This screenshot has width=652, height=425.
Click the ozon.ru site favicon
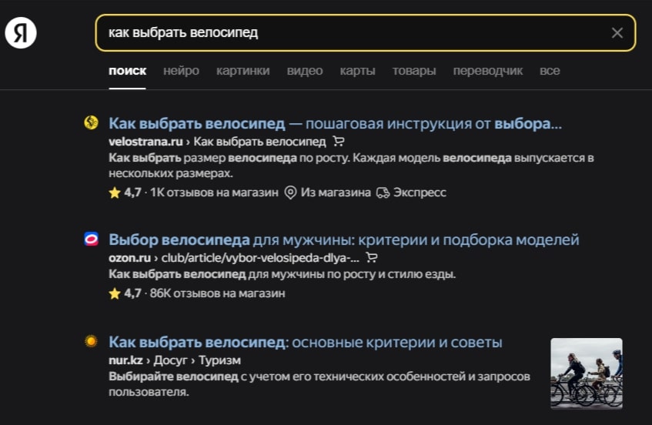pos(91,239)
